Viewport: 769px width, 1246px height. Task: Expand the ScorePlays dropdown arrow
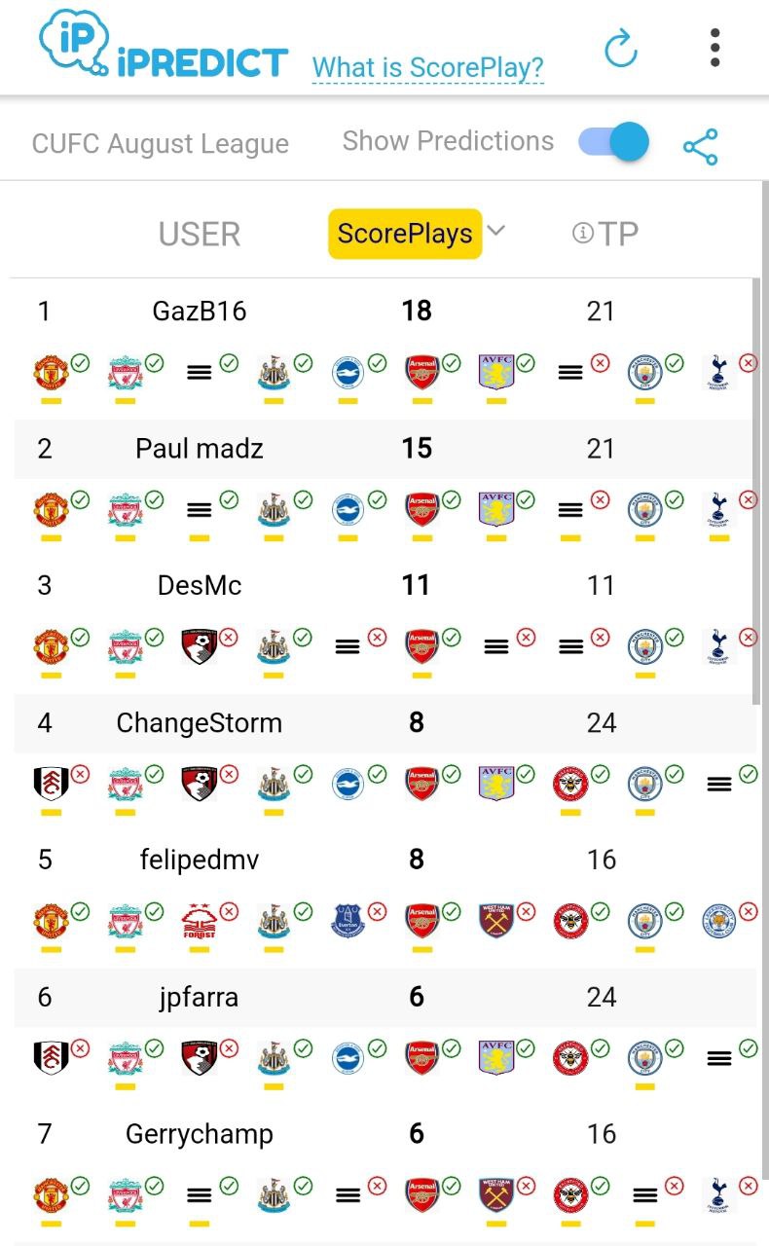(496, 231)
